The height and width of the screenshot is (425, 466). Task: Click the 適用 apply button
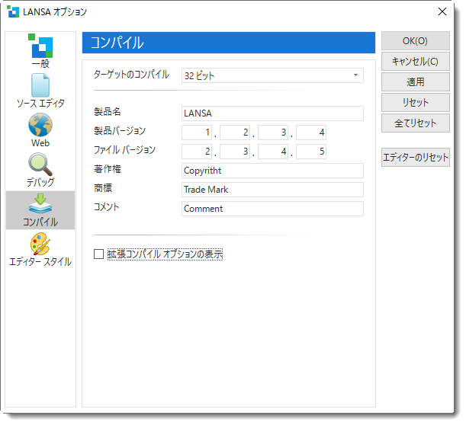[415, 82]
